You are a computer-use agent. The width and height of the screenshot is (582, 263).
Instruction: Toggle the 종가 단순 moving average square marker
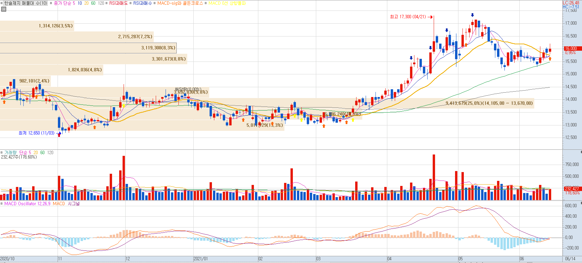point(51,3)
